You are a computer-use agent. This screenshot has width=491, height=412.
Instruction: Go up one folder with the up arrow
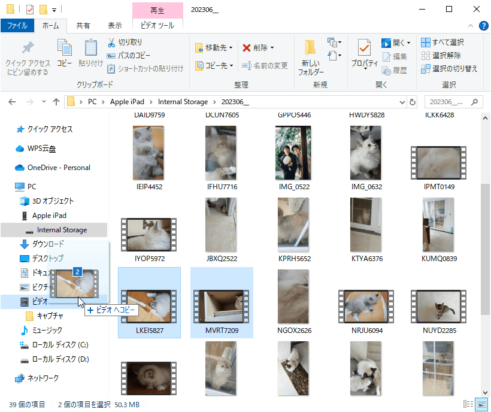[x=56, y=102]
